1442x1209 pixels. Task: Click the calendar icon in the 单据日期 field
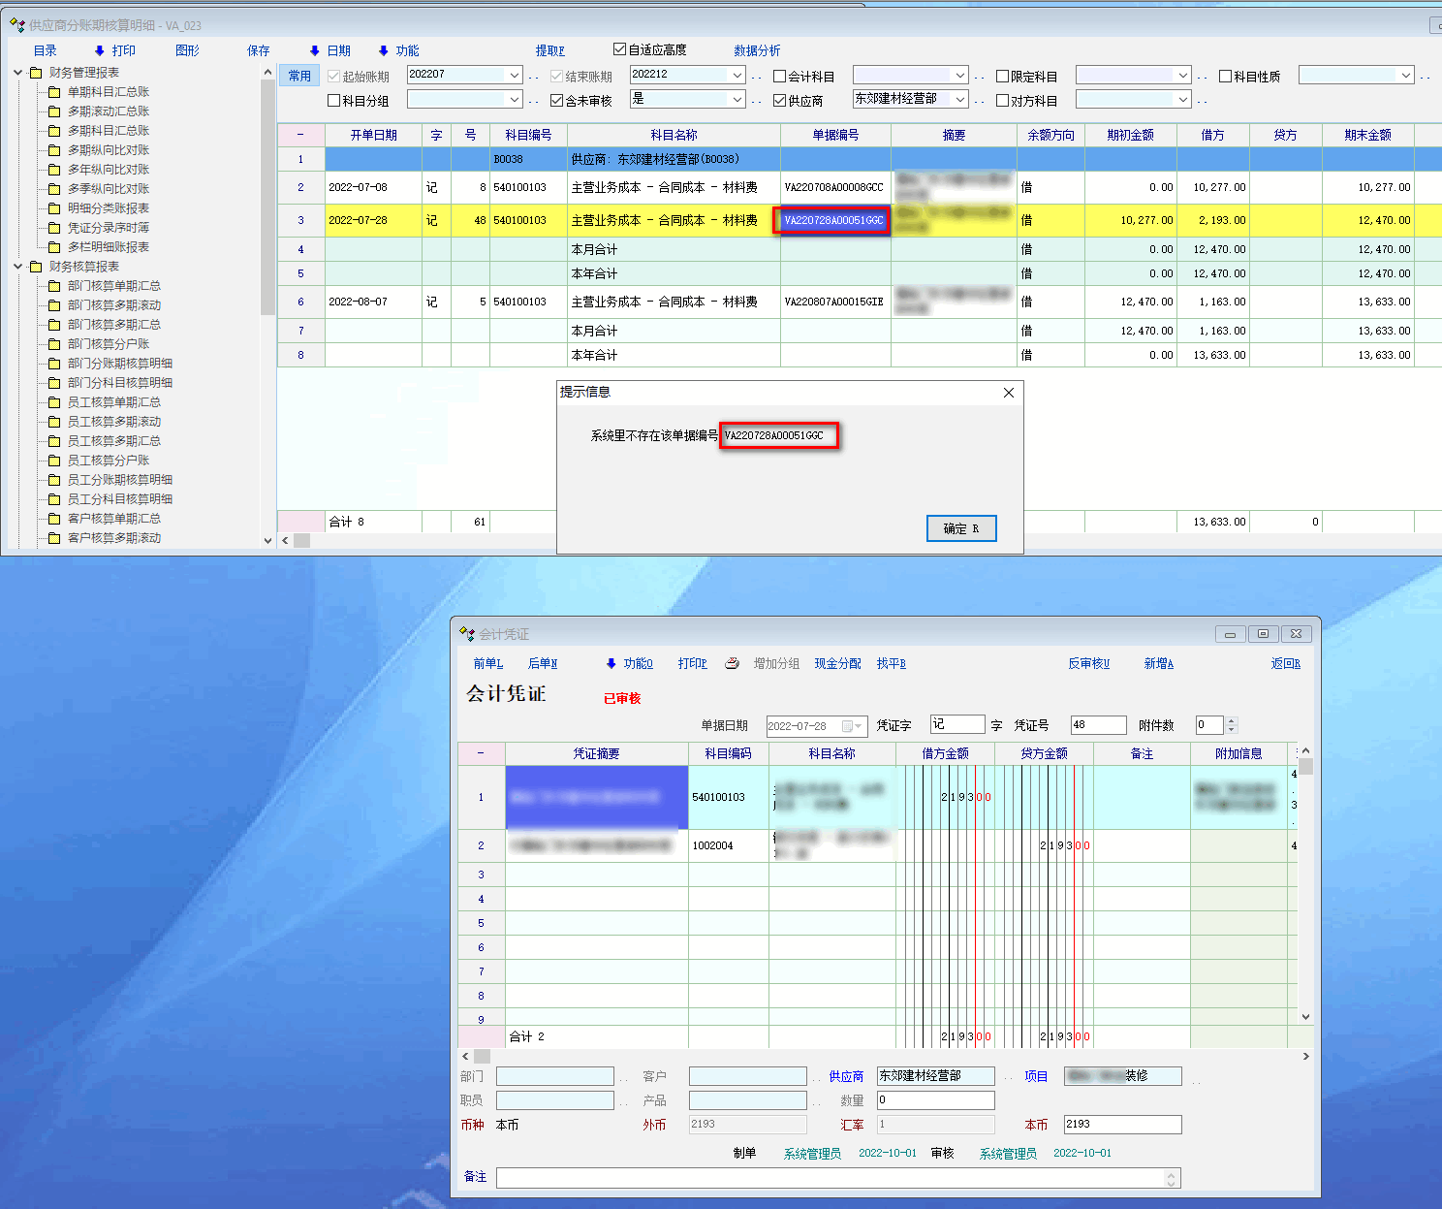click(848, 726)
